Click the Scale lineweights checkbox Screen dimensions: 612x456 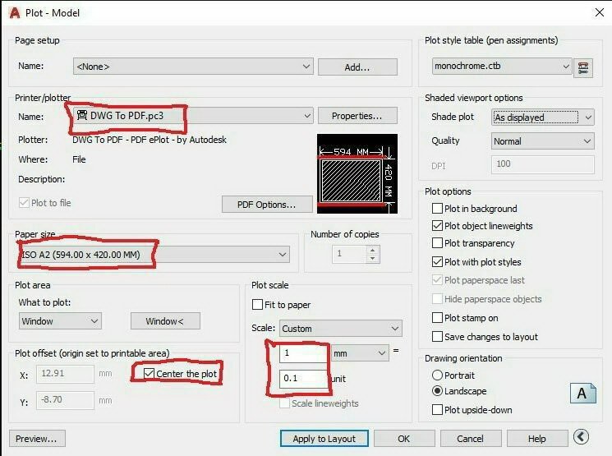284,403
